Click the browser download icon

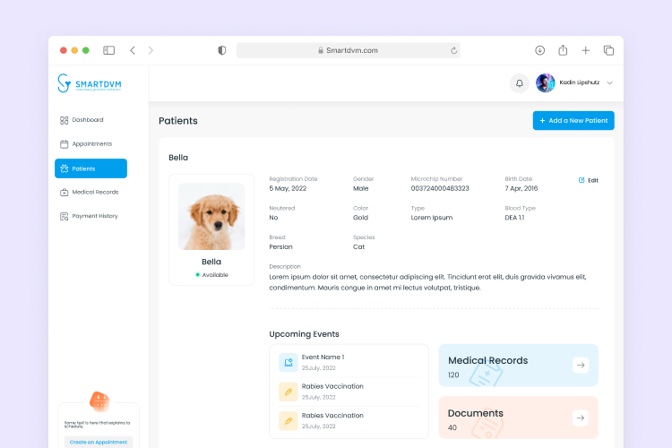(540, 51)
